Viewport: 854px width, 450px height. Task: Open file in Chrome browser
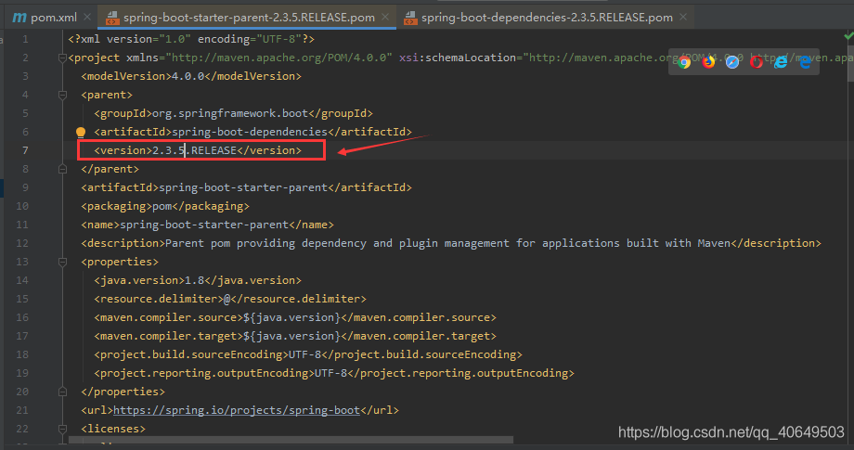tap(685, 62)
